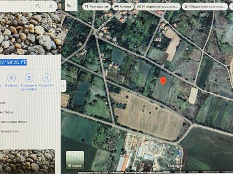
Task: Click the search magnifier icon
Action: click(x=38, y=6)
